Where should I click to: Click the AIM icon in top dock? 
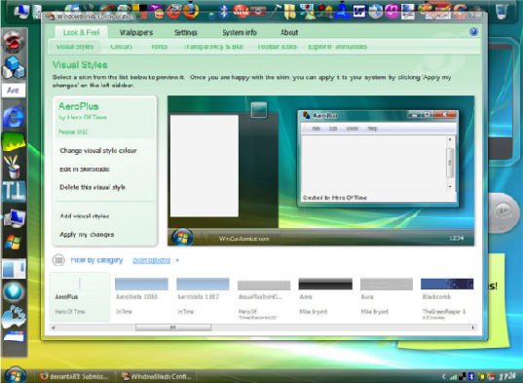coord(241,11)
